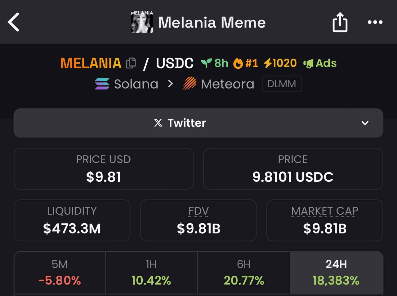Select the 5M timeframe tab
Viewport: 397px width, 296px height.
click(x=60, y=272)
